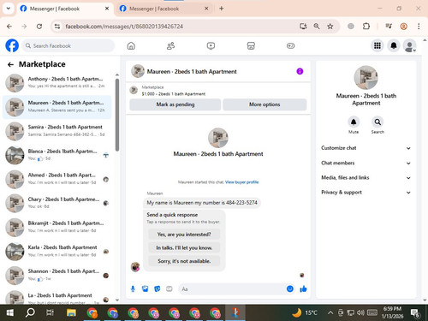Open the Marketplace store icon in top navigation
The height and width of the screenshot is (321, 428).
tap(251, 45)
